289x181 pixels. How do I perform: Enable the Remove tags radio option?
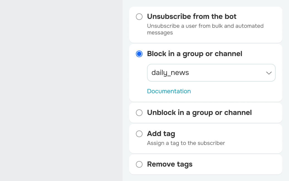pyautogui.click(x=139, y=164)
